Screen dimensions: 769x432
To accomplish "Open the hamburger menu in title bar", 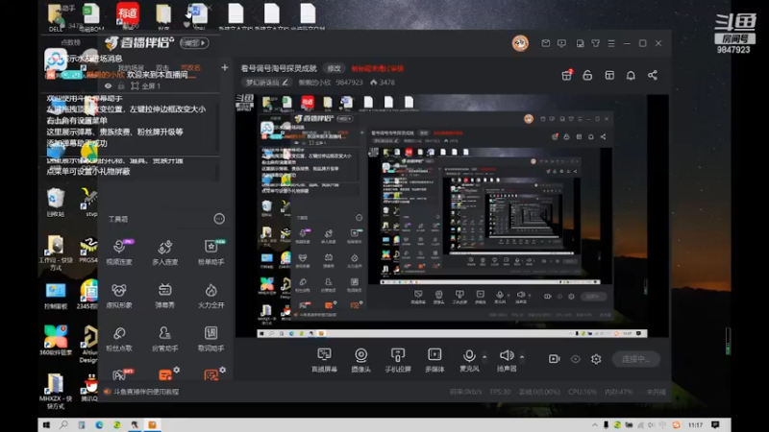I will click(x=611, y=43).
